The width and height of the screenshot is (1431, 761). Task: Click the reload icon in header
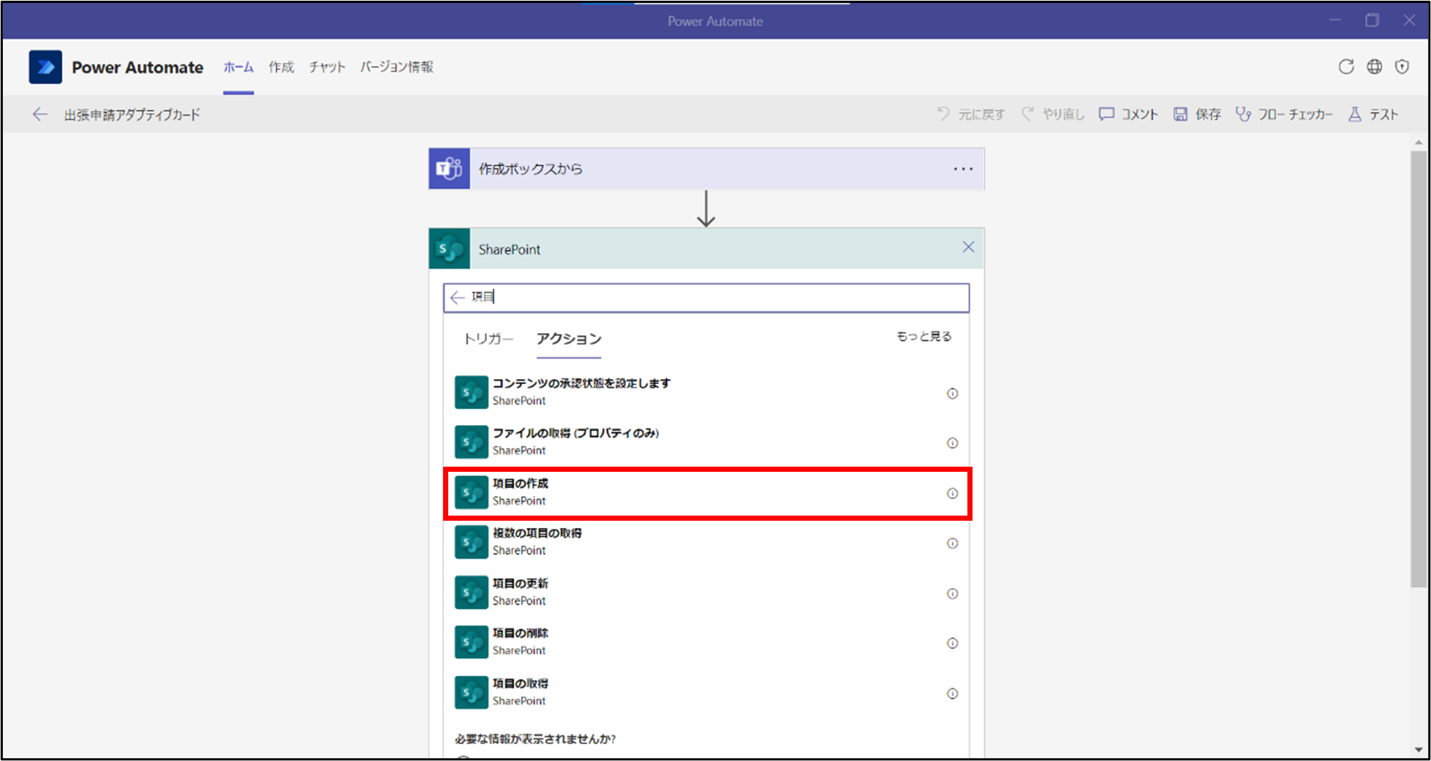point(1346,67)
